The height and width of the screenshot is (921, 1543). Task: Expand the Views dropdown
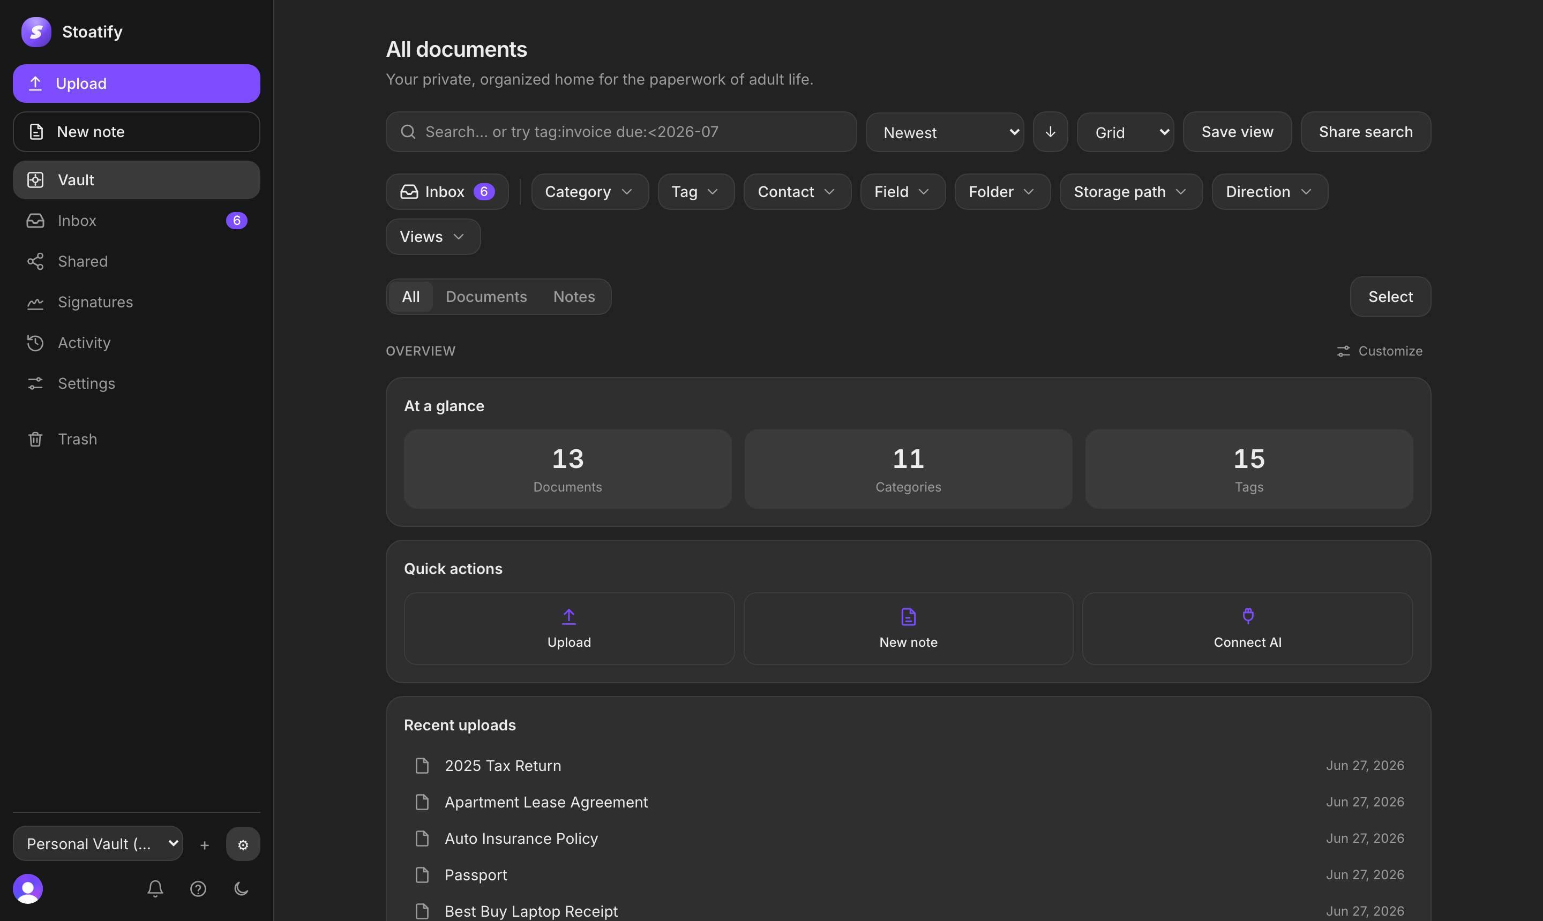[x=433, y=237]
